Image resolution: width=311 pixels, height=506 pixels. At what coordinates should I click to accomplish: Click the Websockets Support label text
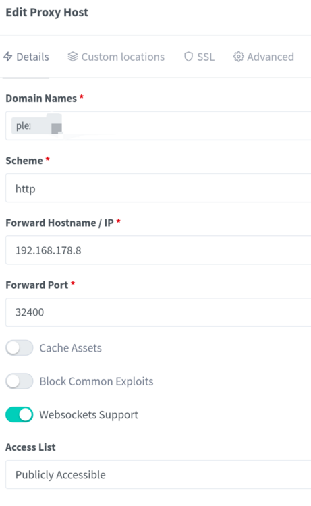coord(89,415)
